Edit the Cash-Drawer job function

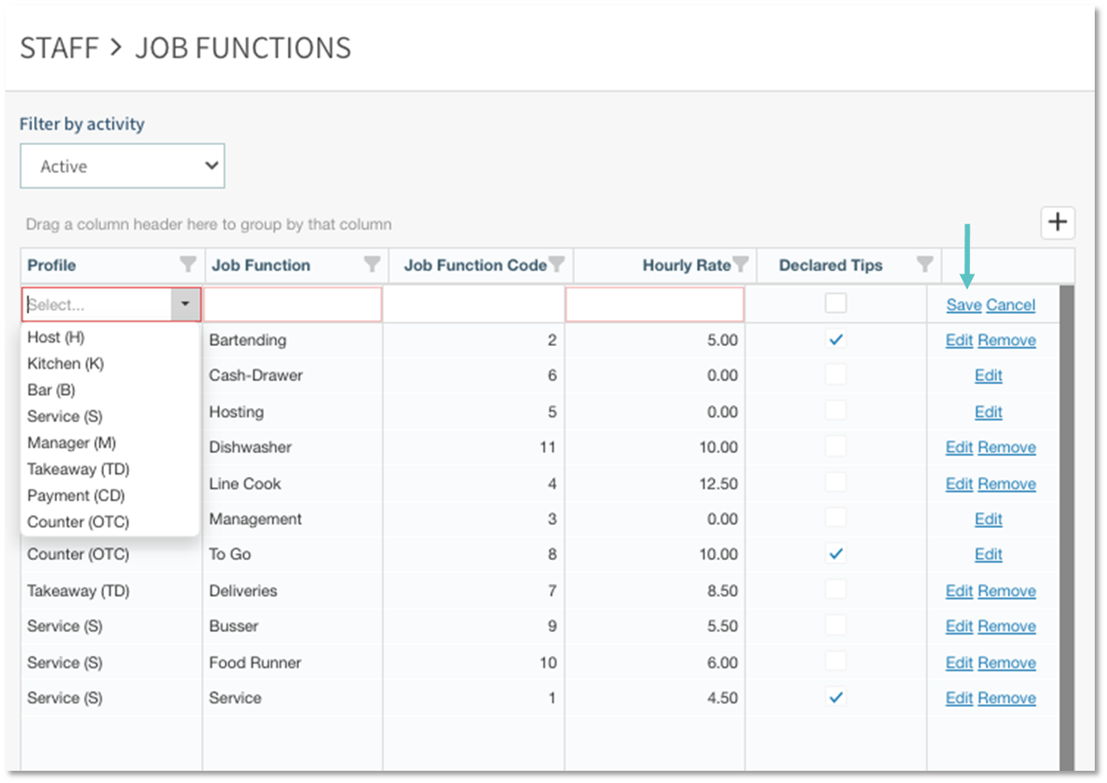click(988, 376)
